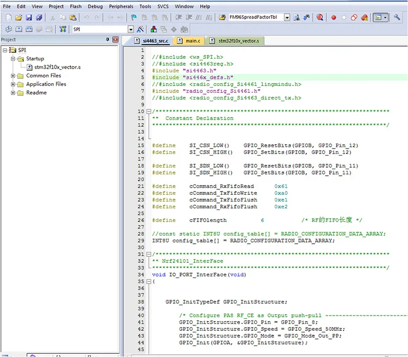
Task: Click the Manage project items icon
Action: coord(154,29)
